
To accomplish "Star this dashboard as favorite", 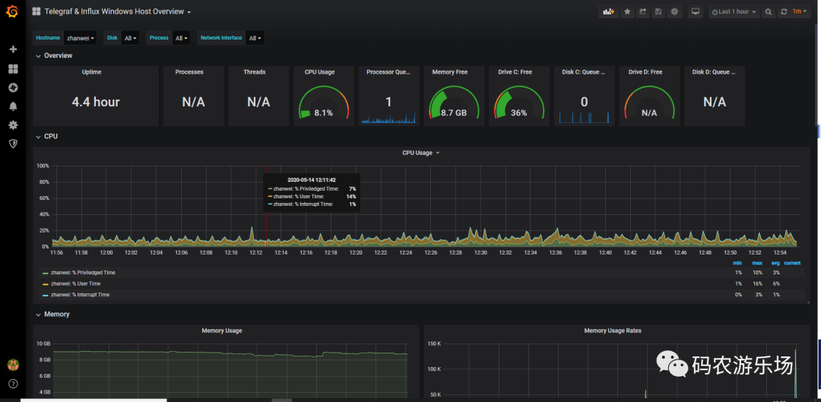I will (x=627, y=11).
